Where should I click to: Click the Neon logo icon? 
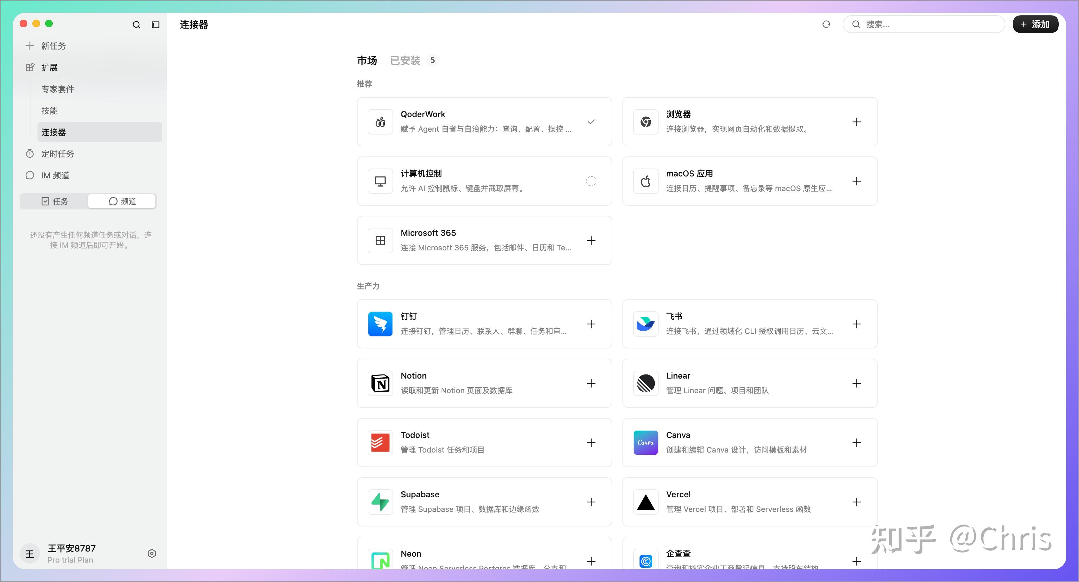[x=380, y=559]
